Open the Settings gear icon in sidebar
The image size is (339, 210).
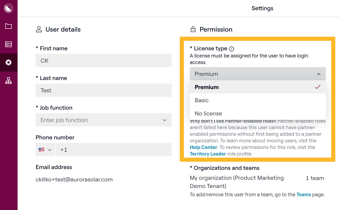[9, 62]
